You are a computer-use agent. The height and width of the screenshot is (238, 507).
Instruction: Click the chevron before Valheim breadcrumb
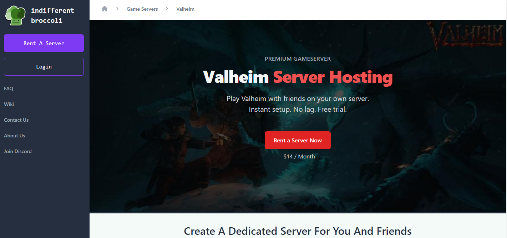(167, 9)
